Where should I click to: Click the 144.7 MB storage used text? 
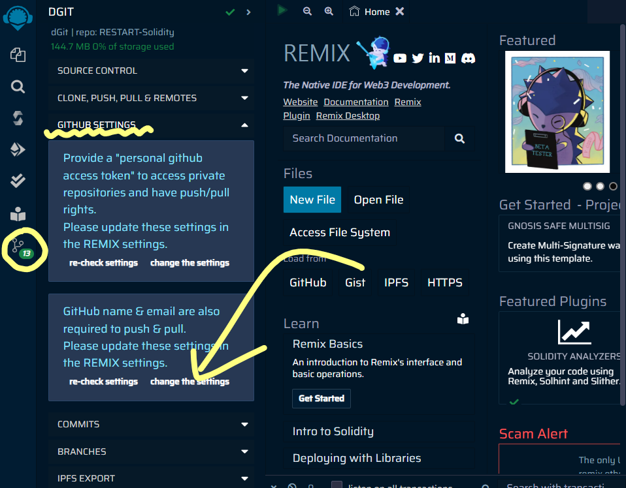pyautogui.click(x=112, y=47)
